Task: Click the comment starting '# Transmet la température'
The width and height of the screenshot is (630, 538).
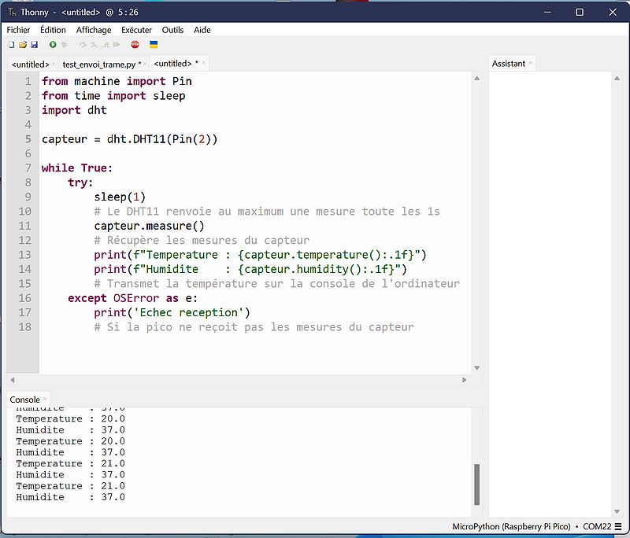Action: 277,284
